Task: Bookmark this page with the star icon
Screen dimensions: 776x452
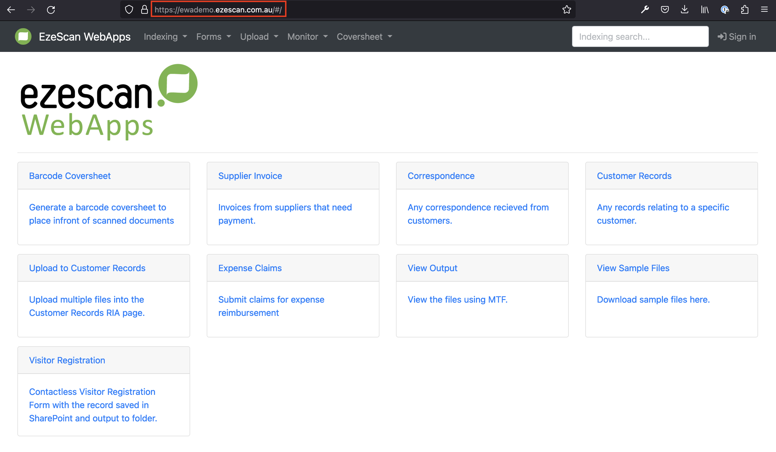Action: click(566, 10)
